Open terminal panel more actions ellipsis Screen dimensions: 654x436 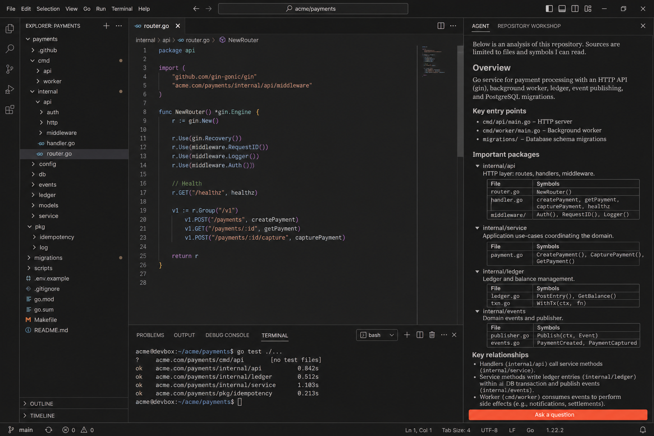click(x=444, y=335)
